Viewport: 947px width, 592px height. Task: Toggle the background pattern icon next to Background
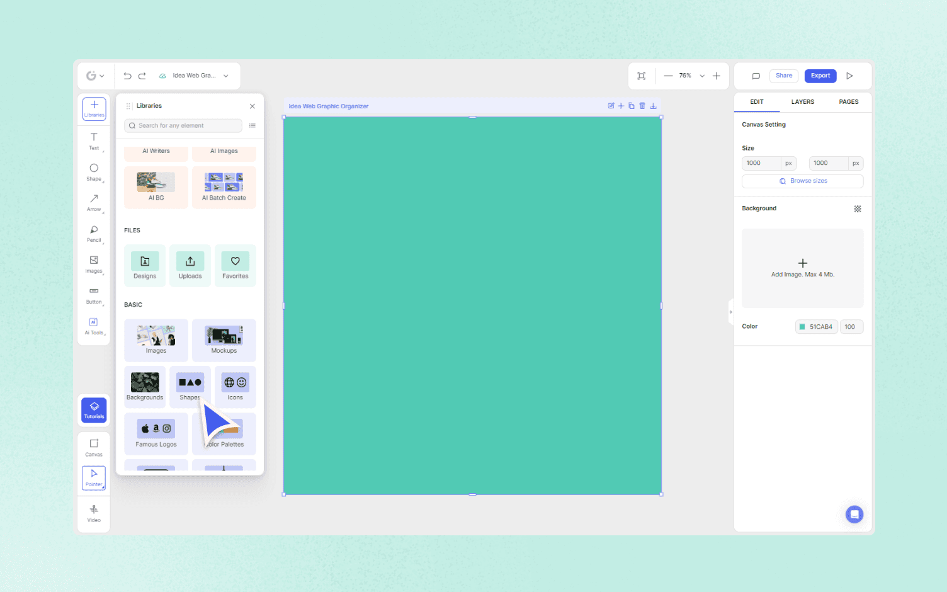pyautogui.click(x=857, y=208)
